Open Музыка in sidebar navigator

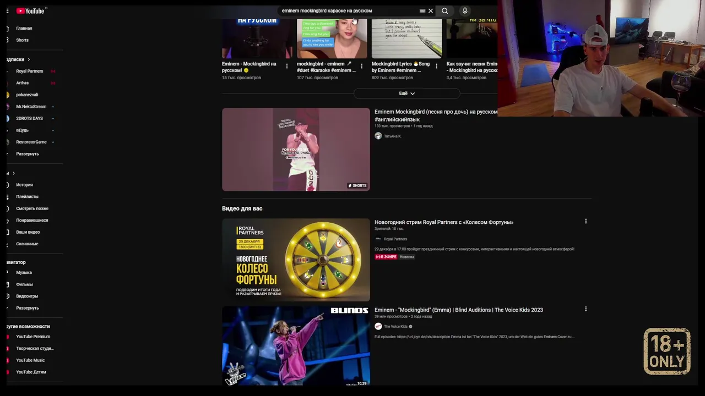click(x=24, y=273)
